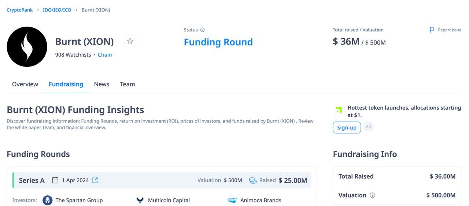Click the Multicoin Capital eagle logo

point(140,200)
